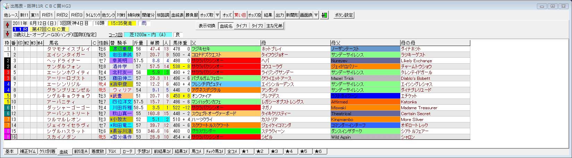Screen dimensions: 572x158
Task: Toggle display to 血統名 mode
Action: (226, 26)
